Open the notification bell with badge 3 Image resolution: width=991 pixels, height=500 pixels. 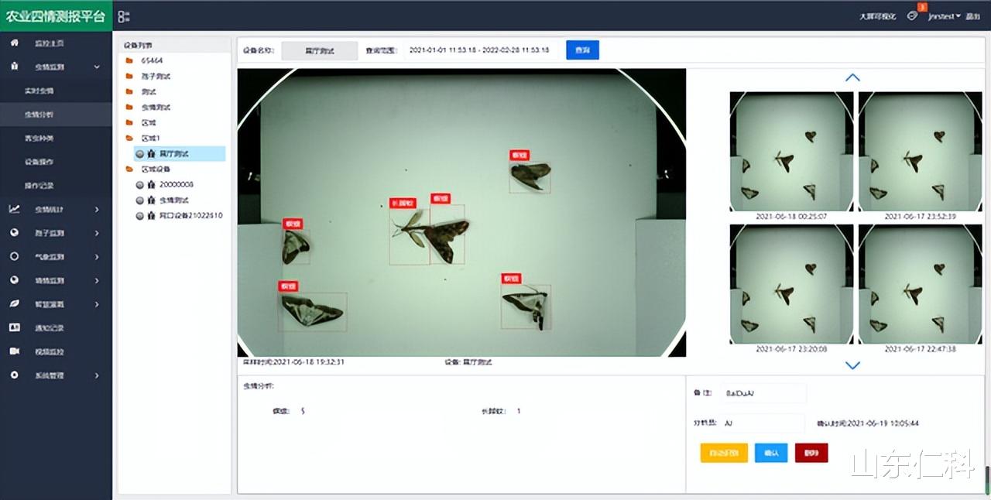(x=913, y=16)
